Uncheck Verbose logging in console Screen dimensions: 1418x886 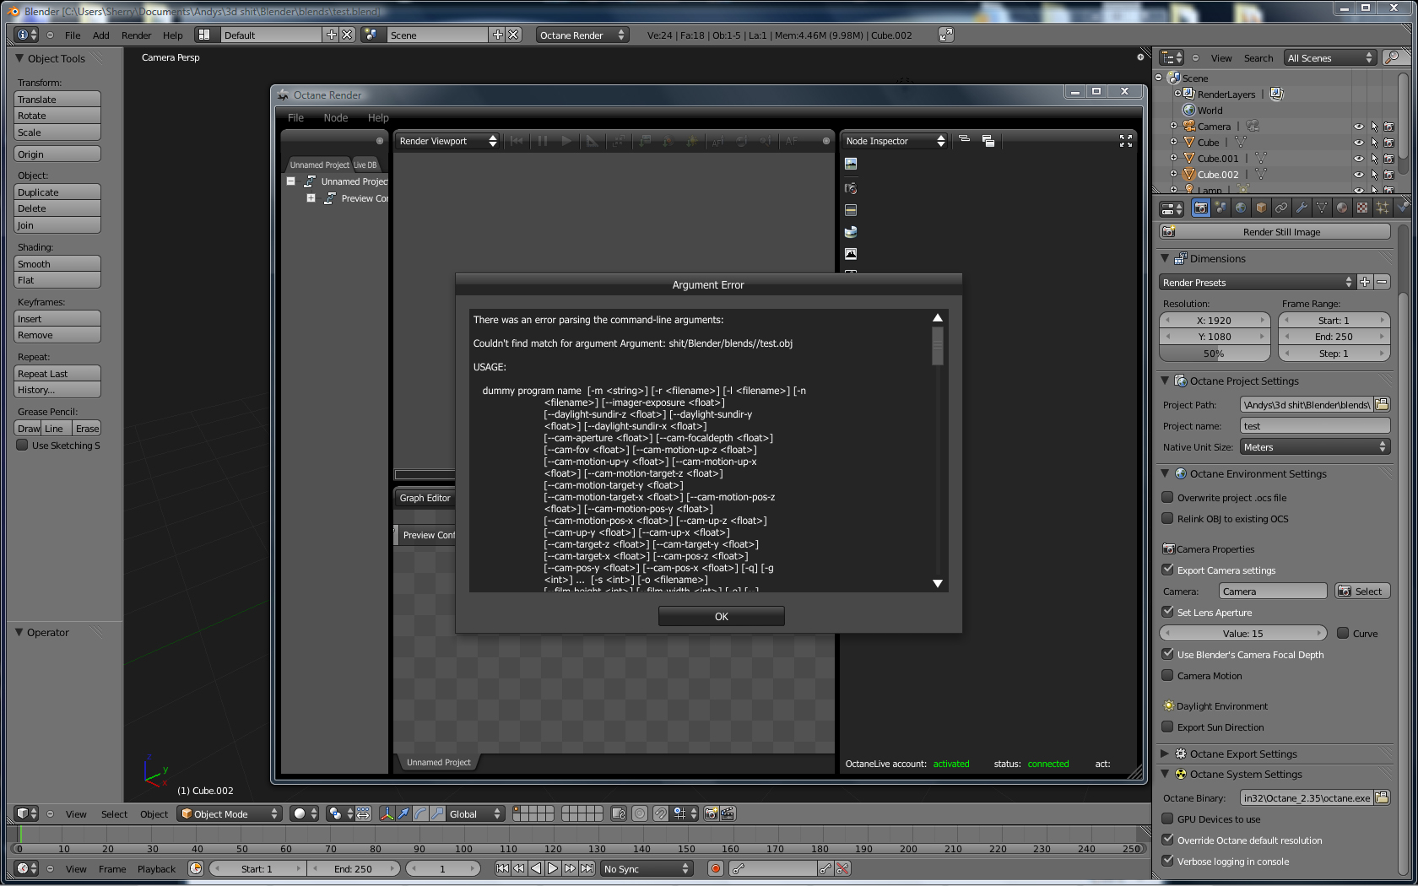[1168, 861]
